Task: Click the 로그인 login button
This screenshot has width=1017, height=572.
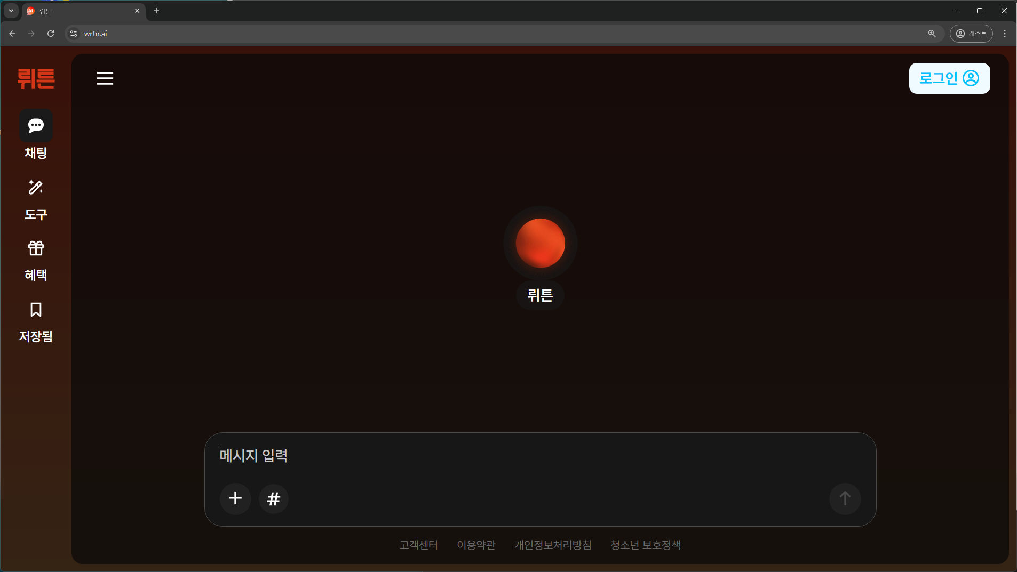Action: pos(949,78)
